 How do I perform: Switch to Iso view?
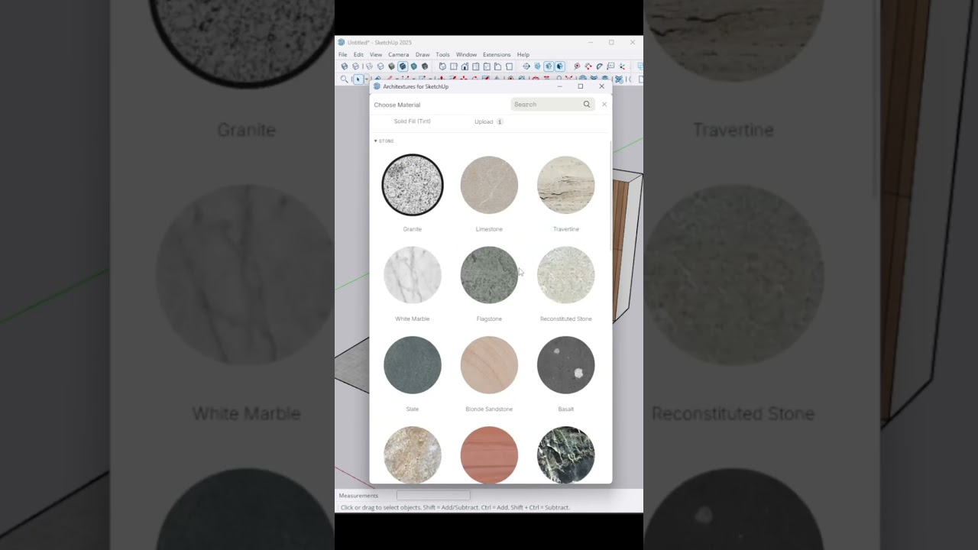tap(442, 66)
